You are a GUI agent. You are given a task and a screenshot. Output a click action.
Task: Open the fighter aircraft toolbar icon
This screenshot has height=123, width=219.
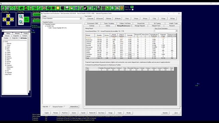click(x=35, y=8)
